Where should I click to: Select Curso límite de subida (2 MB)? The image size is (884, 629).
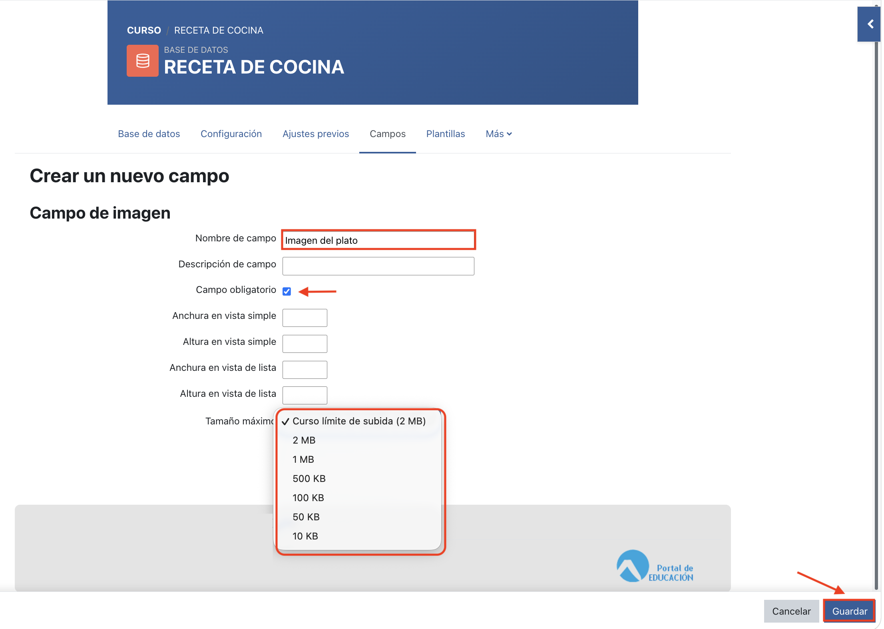click(x=359, y=421)
